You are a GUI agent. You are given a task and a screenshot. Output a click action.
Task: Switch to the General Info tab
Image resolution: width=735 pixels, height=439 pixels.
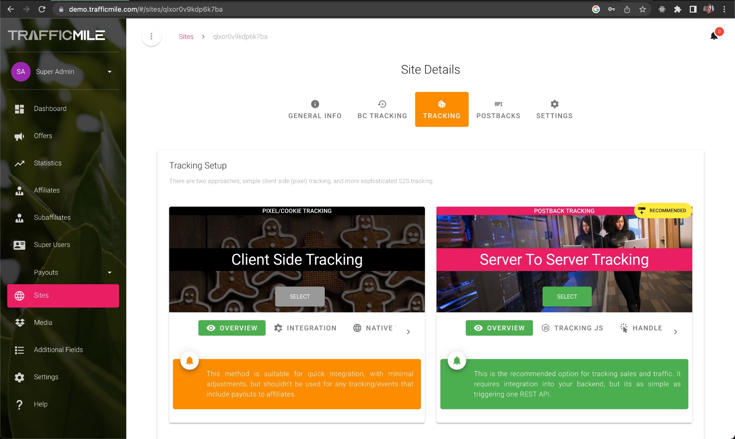click(314, 109)
